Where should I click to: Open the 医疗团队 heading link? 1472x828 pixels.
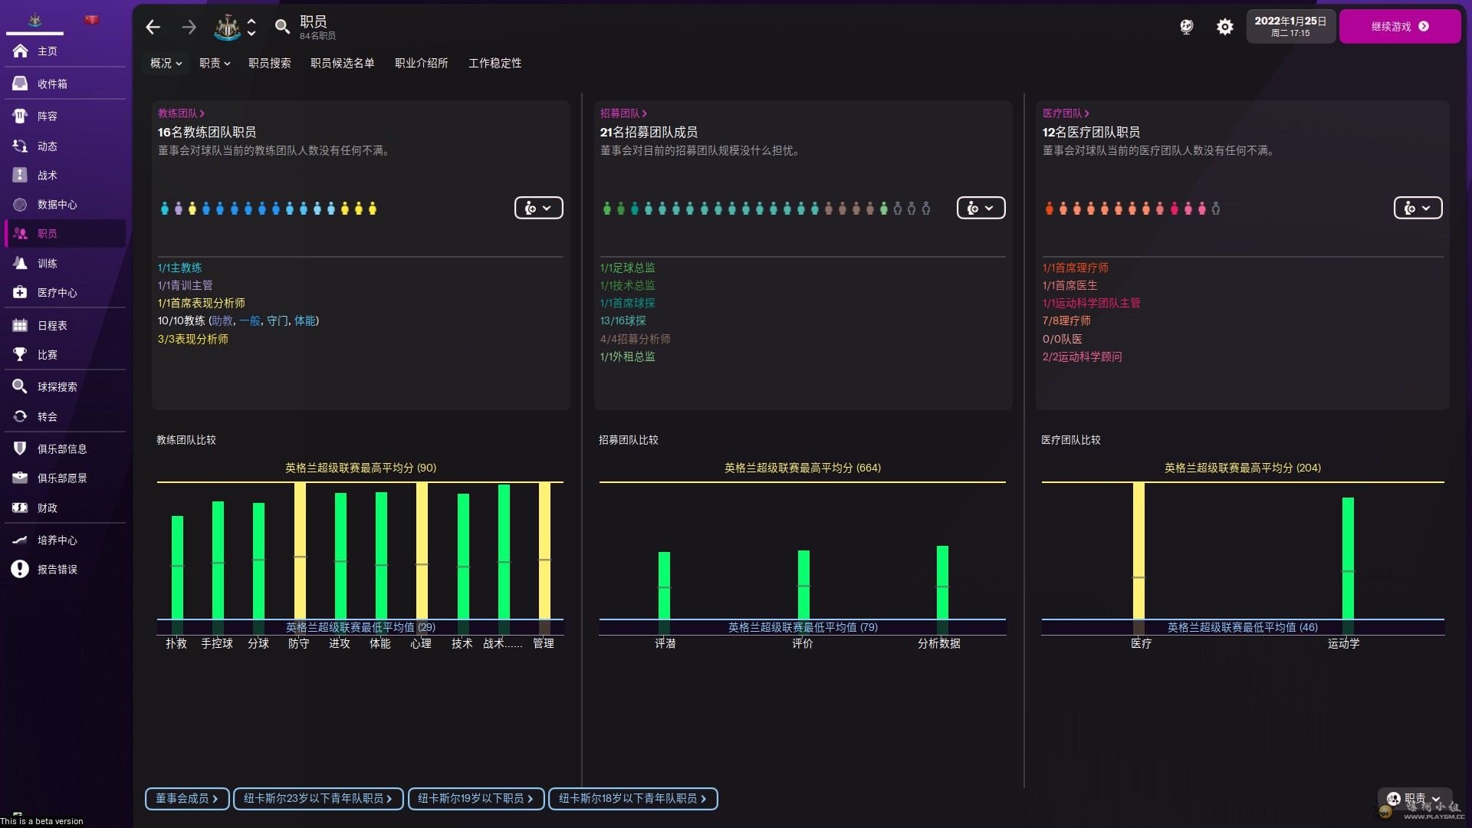(x=1066, y=113)
